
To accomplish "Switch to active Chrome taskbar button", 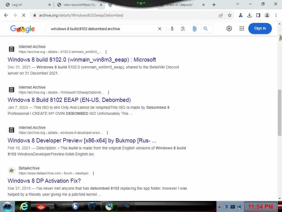I will (109, 206).
